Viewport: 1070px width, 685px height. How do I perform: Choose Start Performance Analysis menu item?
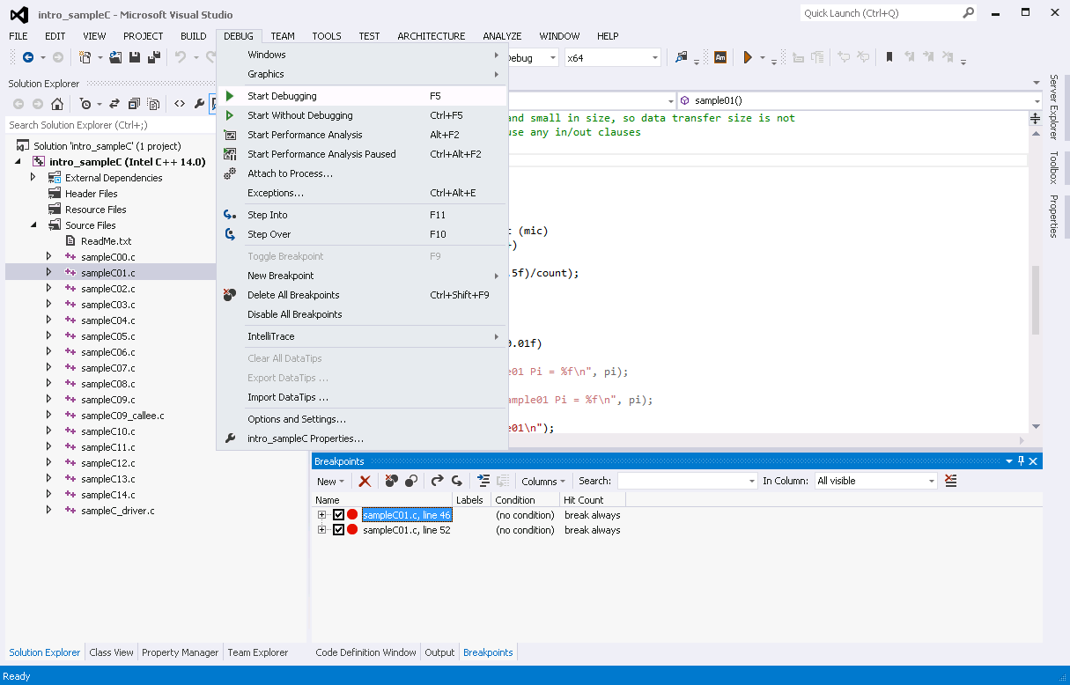[x=362, y=135]
